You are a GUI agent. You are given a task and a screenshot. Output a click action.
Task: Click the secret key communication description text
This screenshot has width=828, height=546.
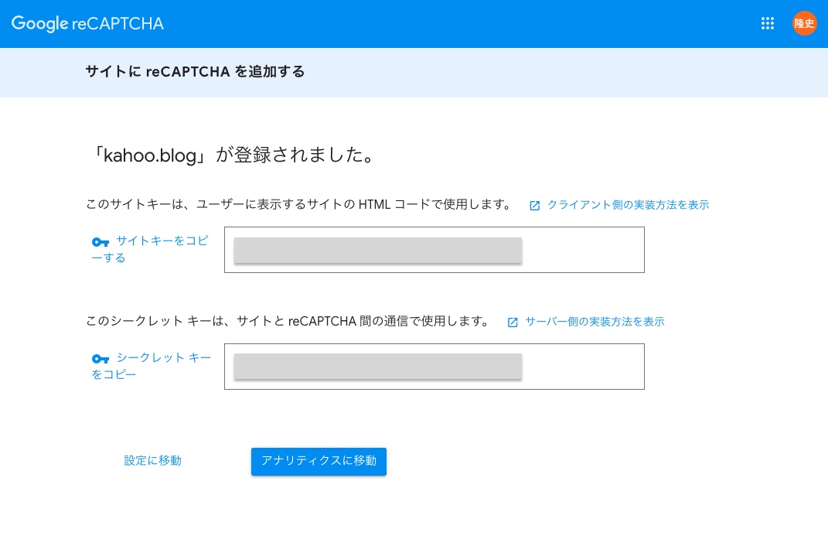(x=288, y=322)
